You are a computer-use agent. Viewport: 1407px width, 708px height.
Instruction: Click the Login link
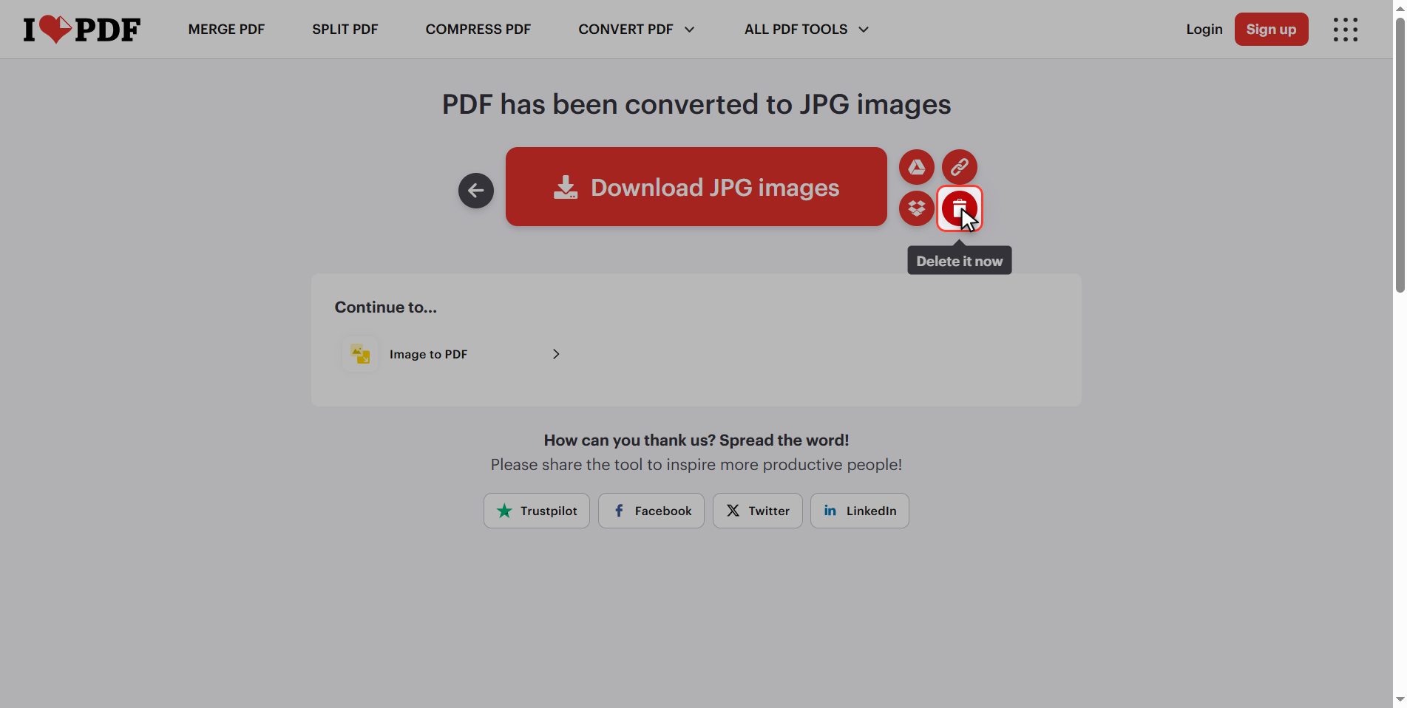click(1204, 30)
